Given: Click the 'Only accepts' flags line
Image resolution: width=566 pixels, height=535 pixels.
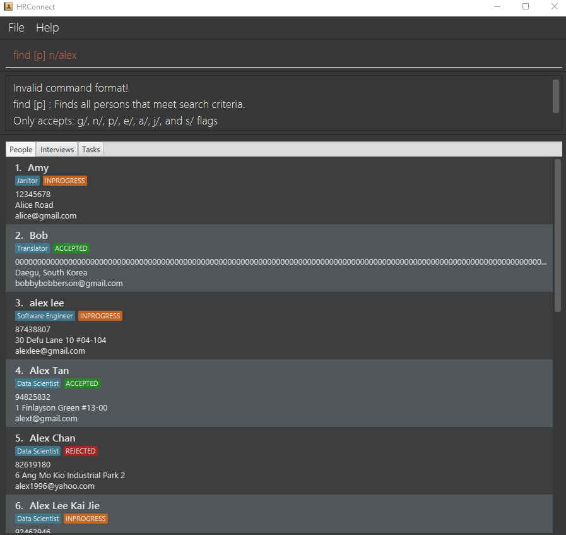Looking at the screenshot, I should [115, 121].
